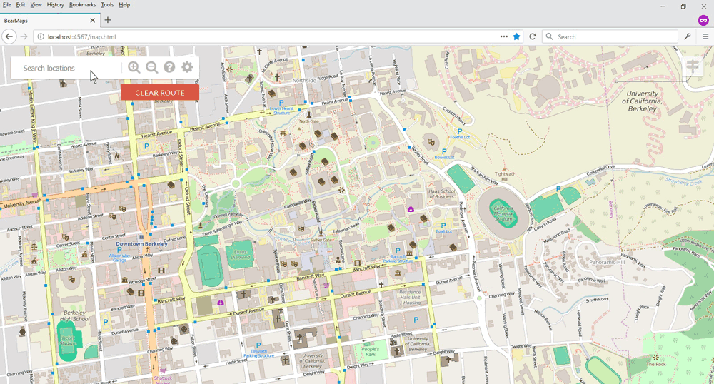This screenshot has height=384, width=714.
Task: Click the 'Panoramic Hill' label
Action: click(607, 262)
